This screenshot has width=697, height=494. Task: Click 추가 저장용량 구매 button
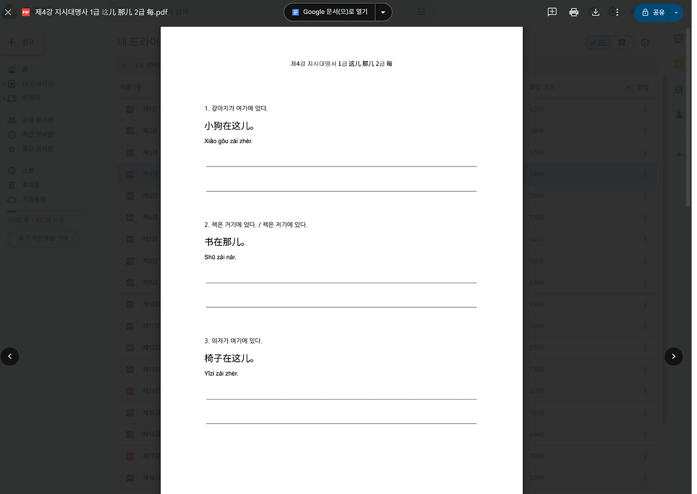[x=43, y=239]
